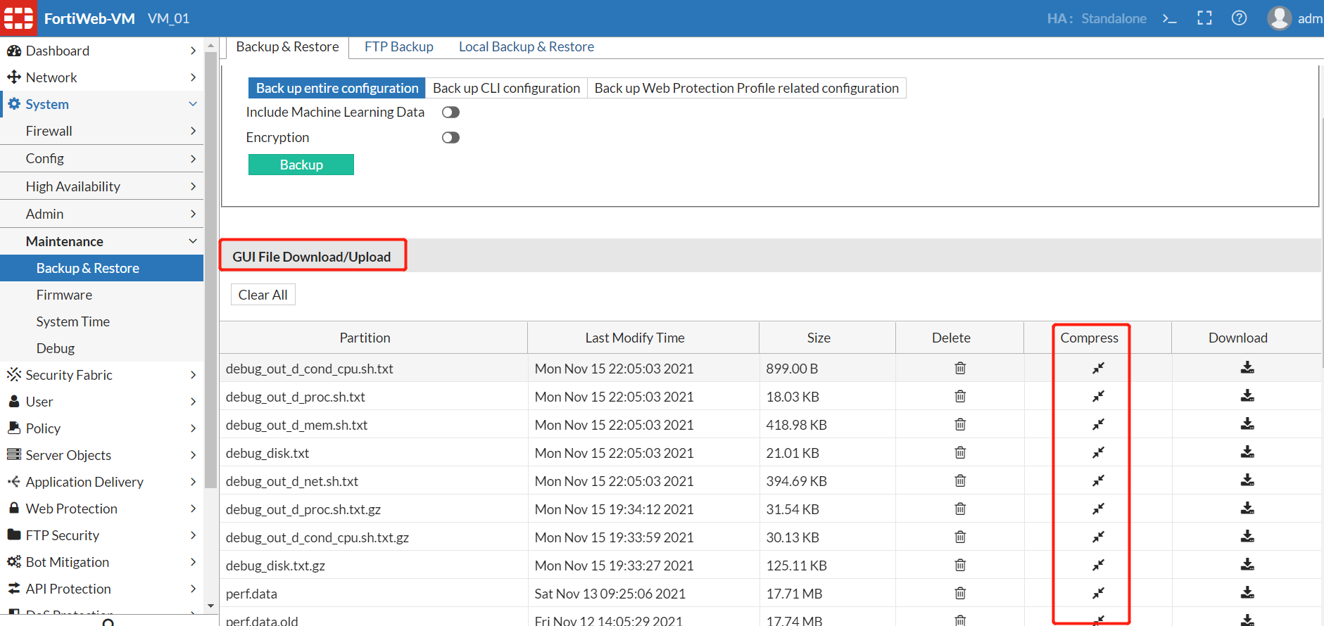This screenshot has width=1324, height=626.
Task: Compress the debug_out_d_net.sh.txt file
Action: pos(1098,481)
